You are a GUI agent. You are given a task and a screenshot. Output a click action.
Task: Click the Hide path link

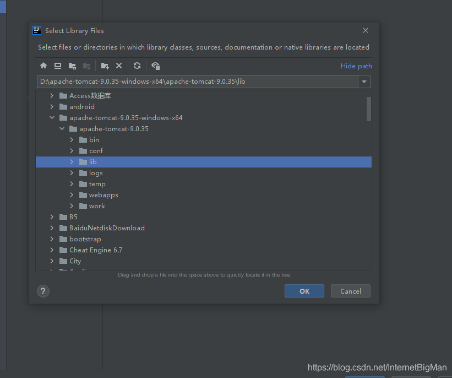coord(356,66)
